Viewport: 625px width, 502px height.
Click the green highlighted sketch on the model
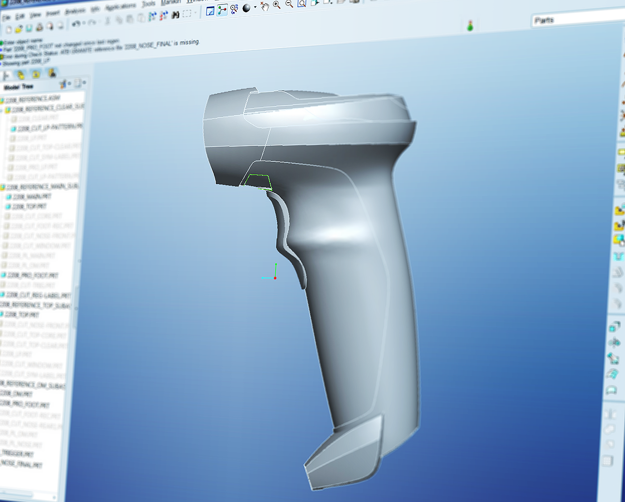tap(258, 182)
